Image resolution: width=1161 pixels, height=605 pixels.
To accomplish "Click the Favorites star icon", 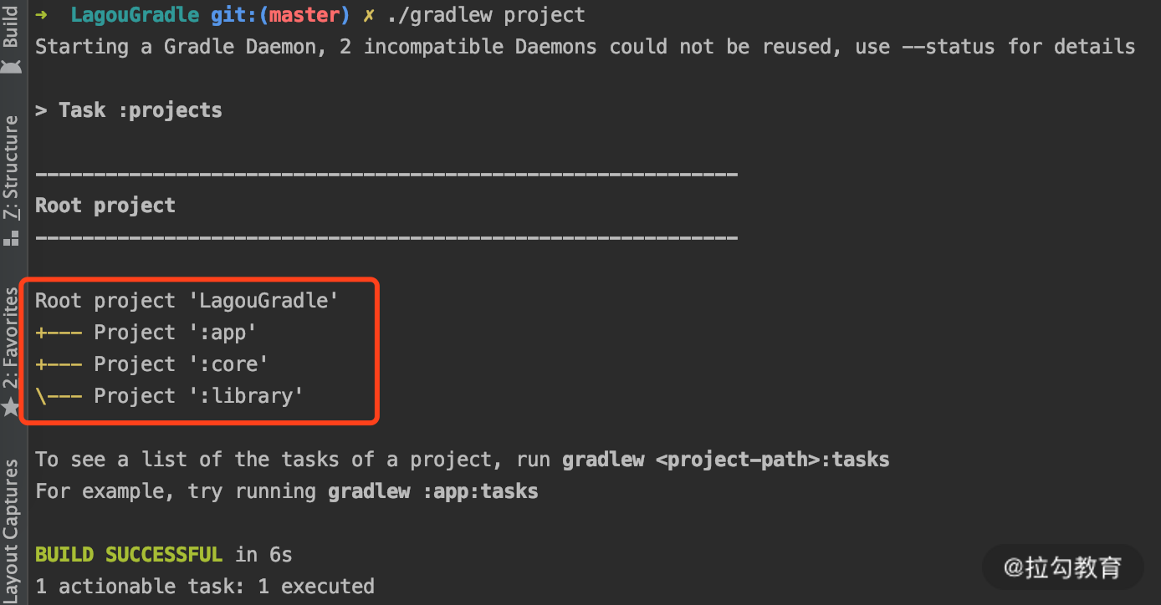I will (x=11, y=407).
